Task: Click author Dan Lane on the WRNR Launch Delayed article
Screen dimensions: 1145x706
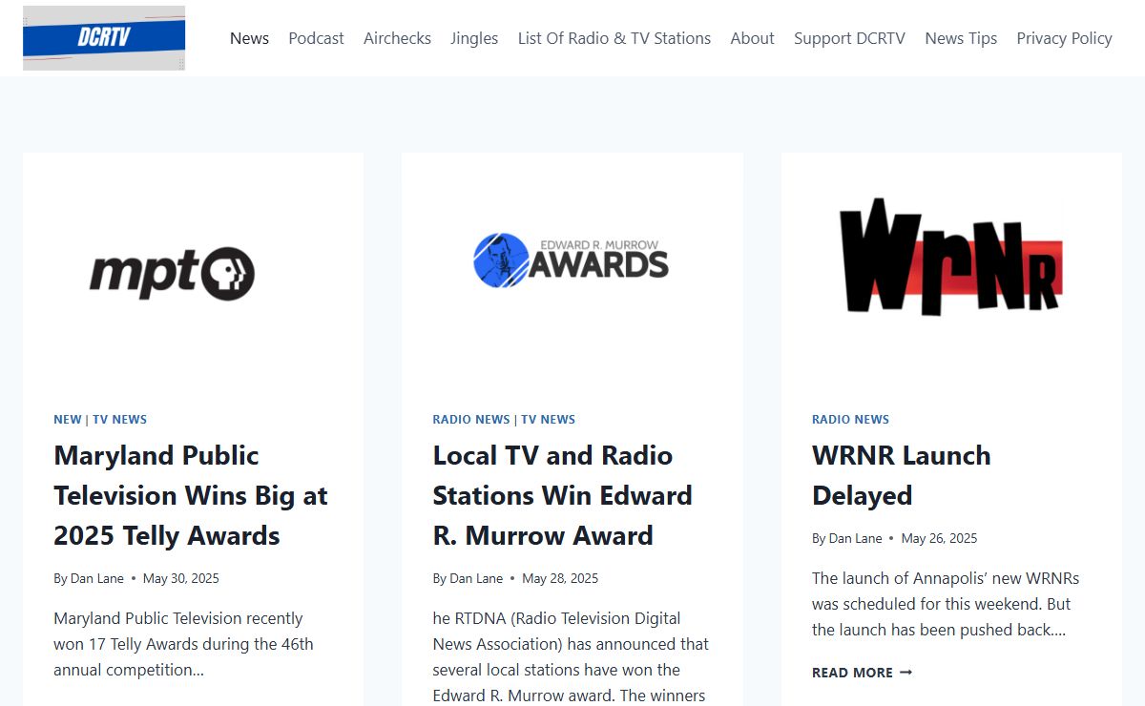Action: [x=855, y=538]
